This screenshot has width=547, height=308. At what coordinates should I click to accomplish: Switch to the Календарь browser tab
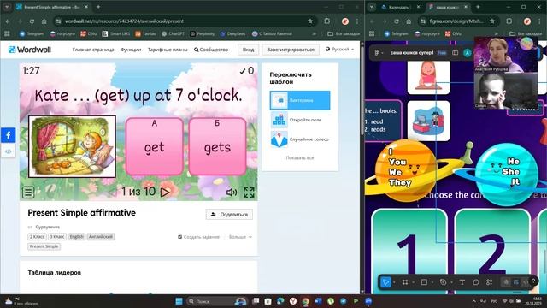click(400, 7)
